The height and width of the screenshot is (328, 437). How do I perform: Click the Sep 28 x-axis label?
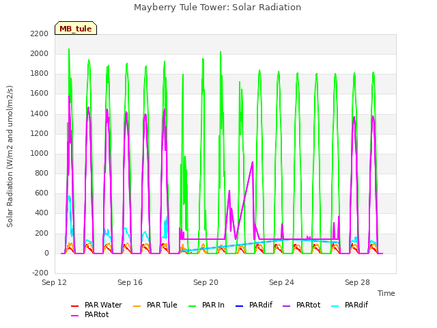tap(357, 282)
